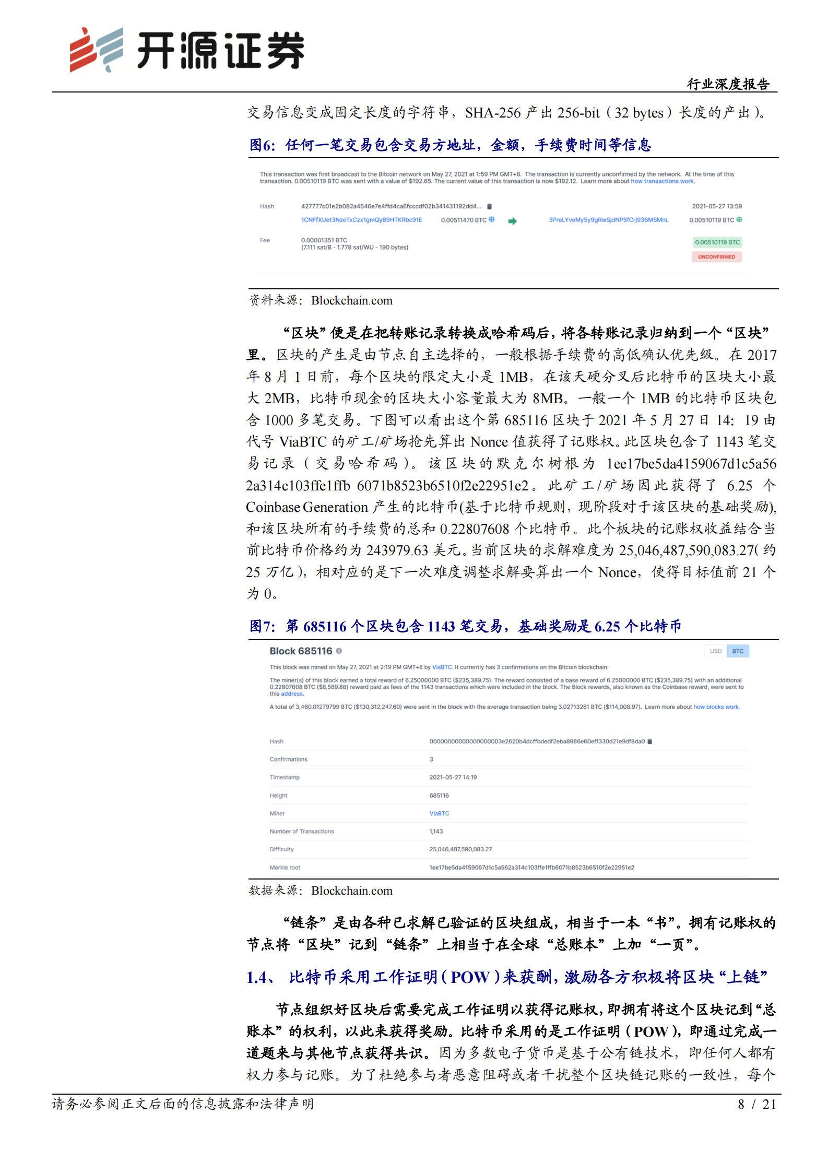Select the 图7 figure title about block 685116

pos(465,626)
